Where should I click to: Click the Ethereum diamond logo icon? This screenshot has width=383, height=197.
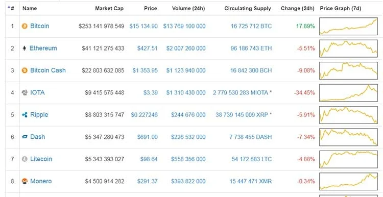24,48
